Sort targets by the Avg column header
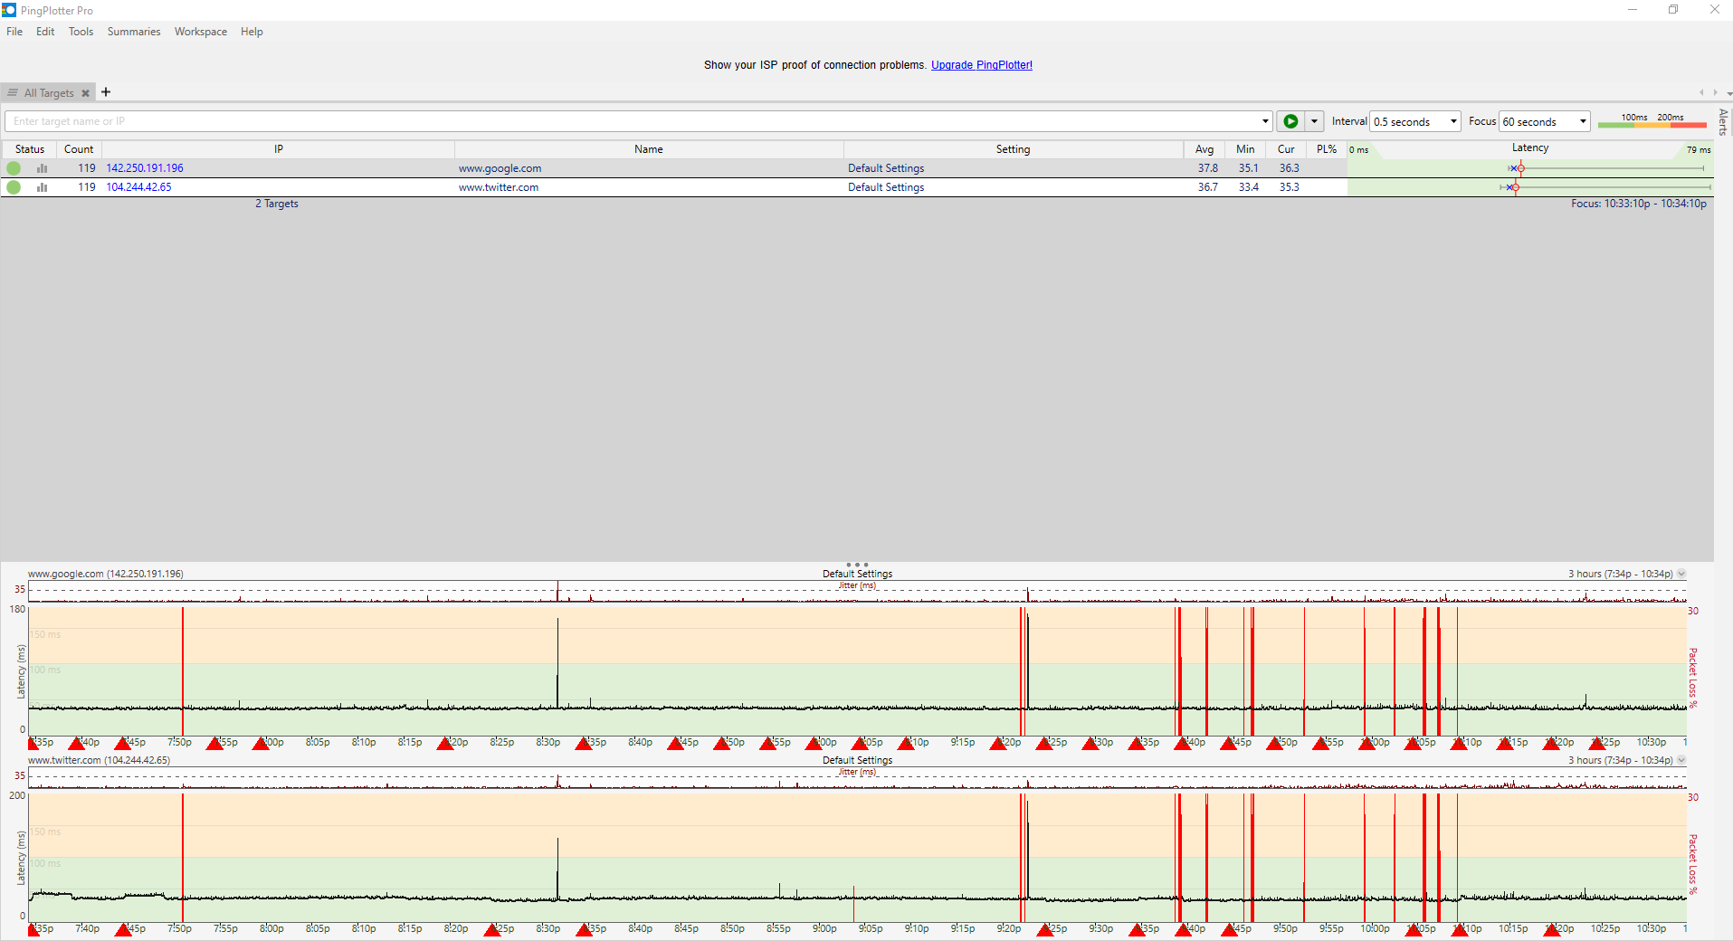The width and height of the screenshot is (1733, 941). pyautogui.click(x=1204, y=149)
